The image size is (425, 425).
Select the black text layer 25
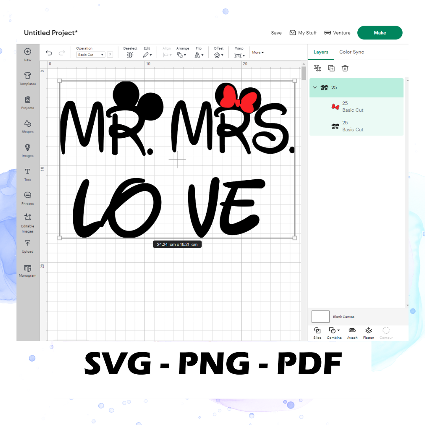356,126
